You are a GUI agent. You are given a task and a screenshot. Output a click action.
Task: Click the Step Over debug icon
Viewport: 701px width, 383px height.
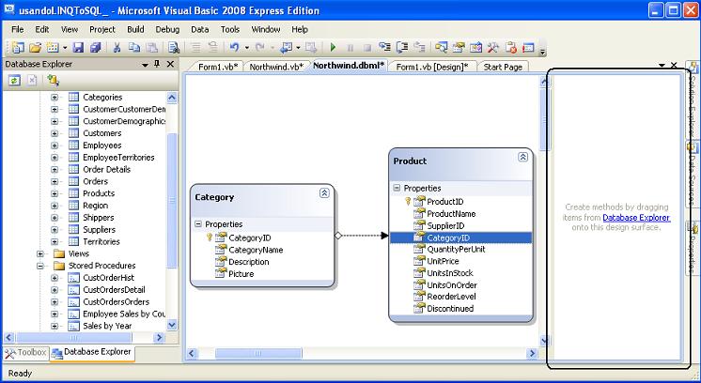pos(402,47)
